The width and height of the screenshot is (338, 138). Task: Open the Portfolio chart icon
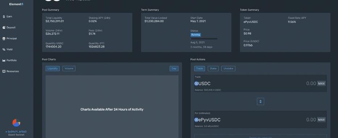click(4, 60)
